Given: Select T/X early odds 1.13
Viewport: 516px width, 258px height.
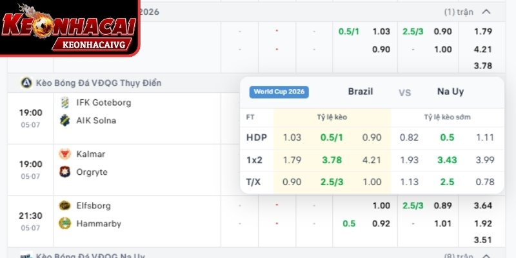Looking at the screenshot, I should point(409,182).
